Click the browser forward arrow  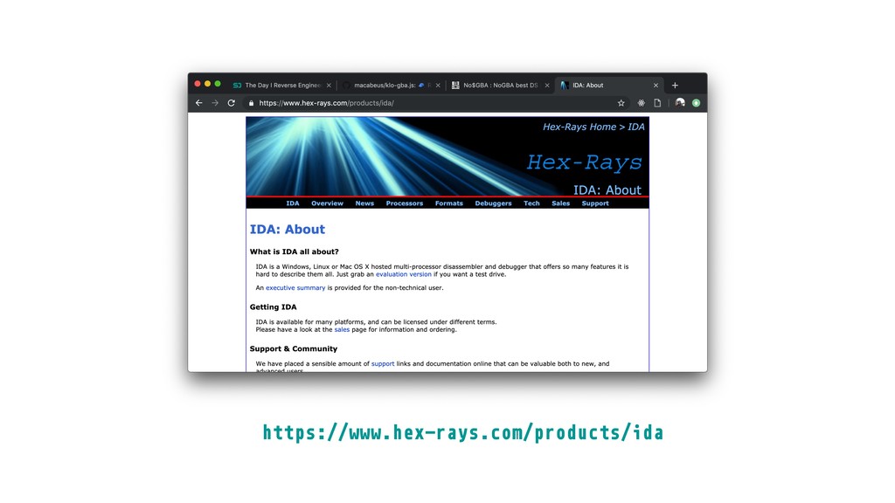pyautogui.click(x=215, y=103)
